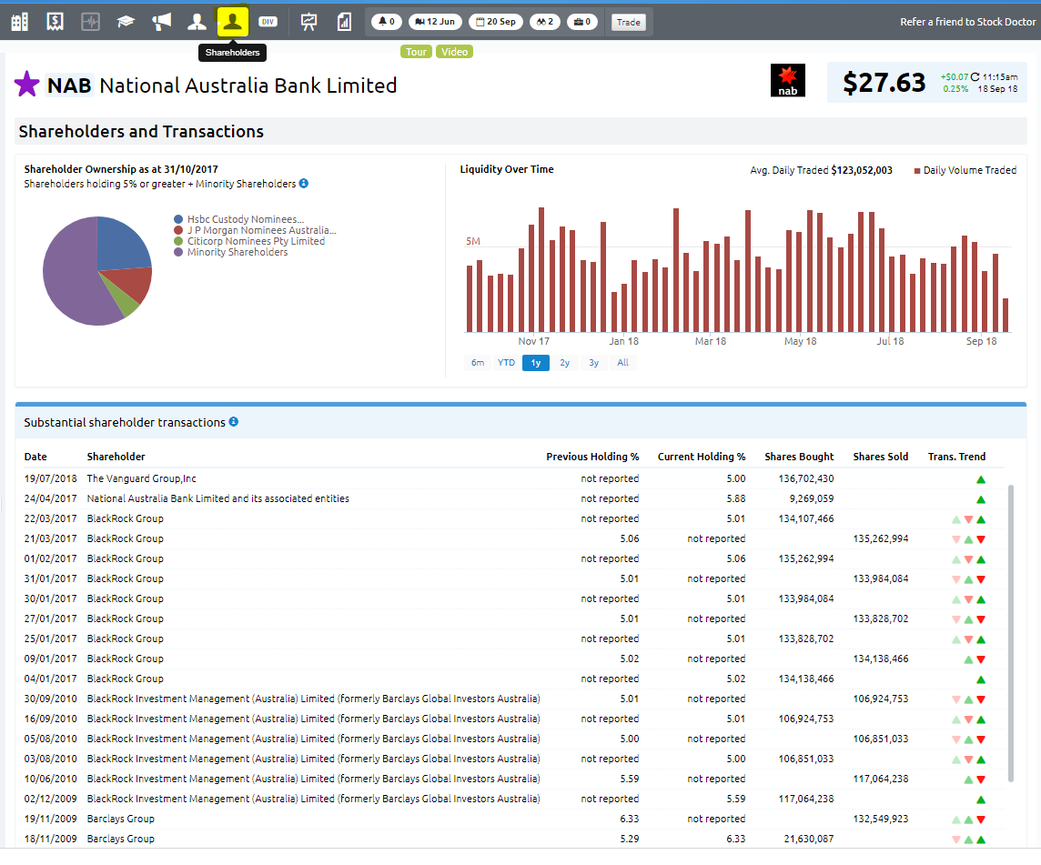Open the megaphone announcements icon
Screen dimensions: 1041x865
tap(161, 22)
